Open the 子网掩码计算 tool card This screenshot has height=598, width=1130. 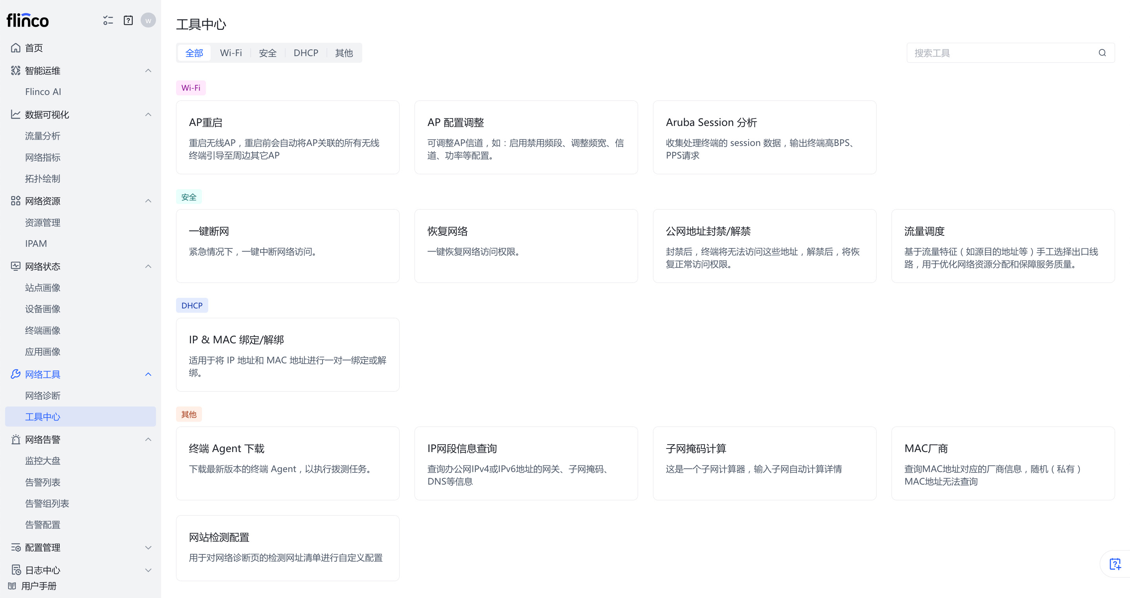[x=764, y=463]
